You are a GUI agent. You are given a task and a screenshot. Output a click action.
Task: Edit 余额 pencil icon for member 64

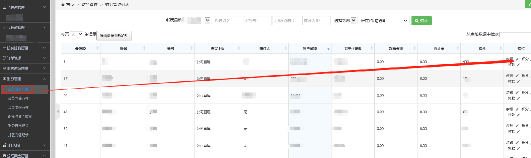pos(517,93)
